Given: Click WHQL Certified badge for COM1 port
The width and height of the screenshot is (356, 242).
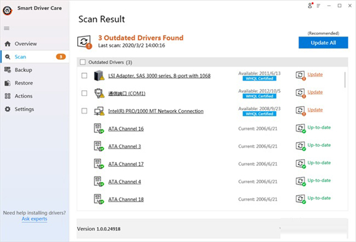Looking at the screenshot, I should (x=259, y=96).
